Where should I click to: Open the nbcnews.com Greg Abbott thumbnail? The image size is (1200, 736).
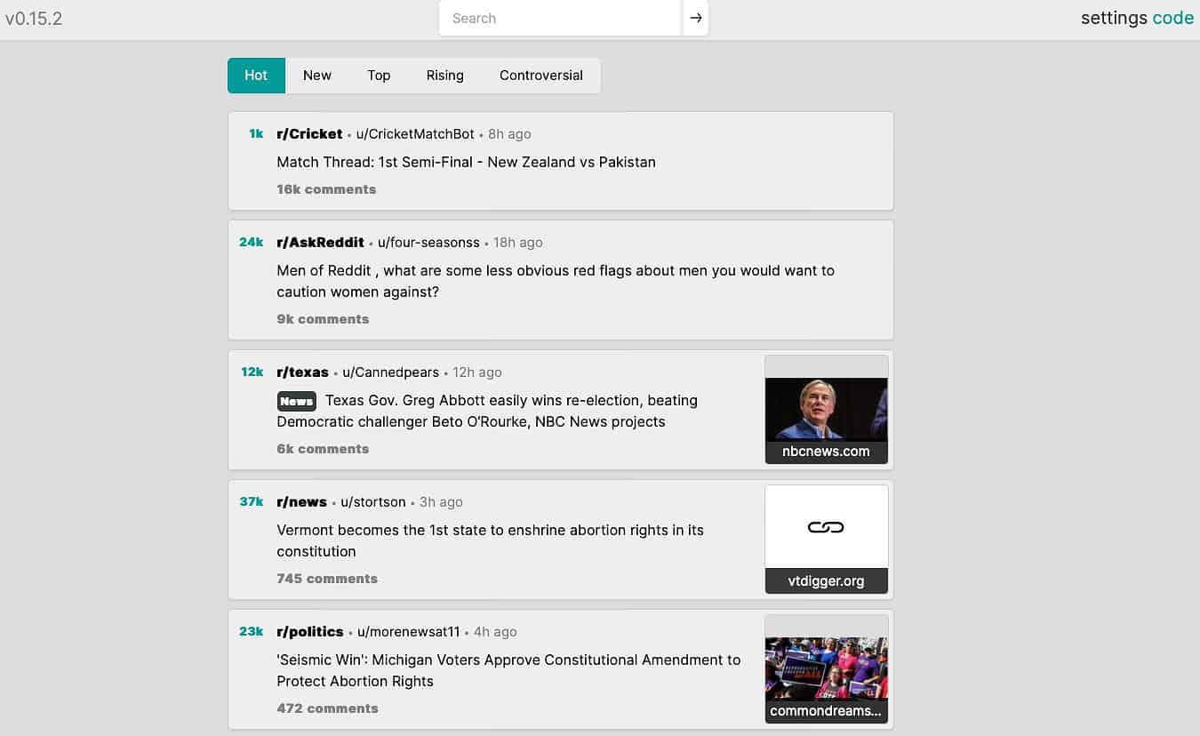pos(826,409)
